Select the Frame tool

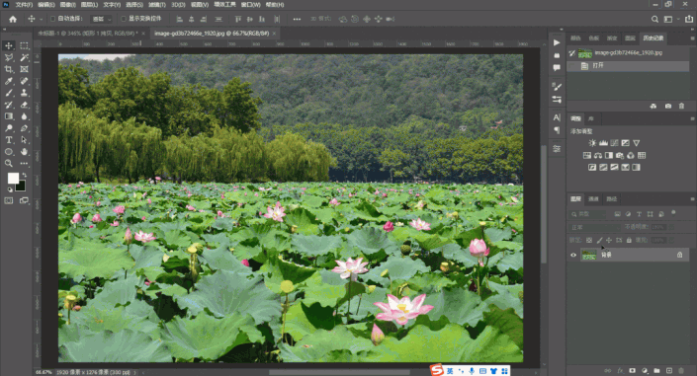tap(24, 69)
